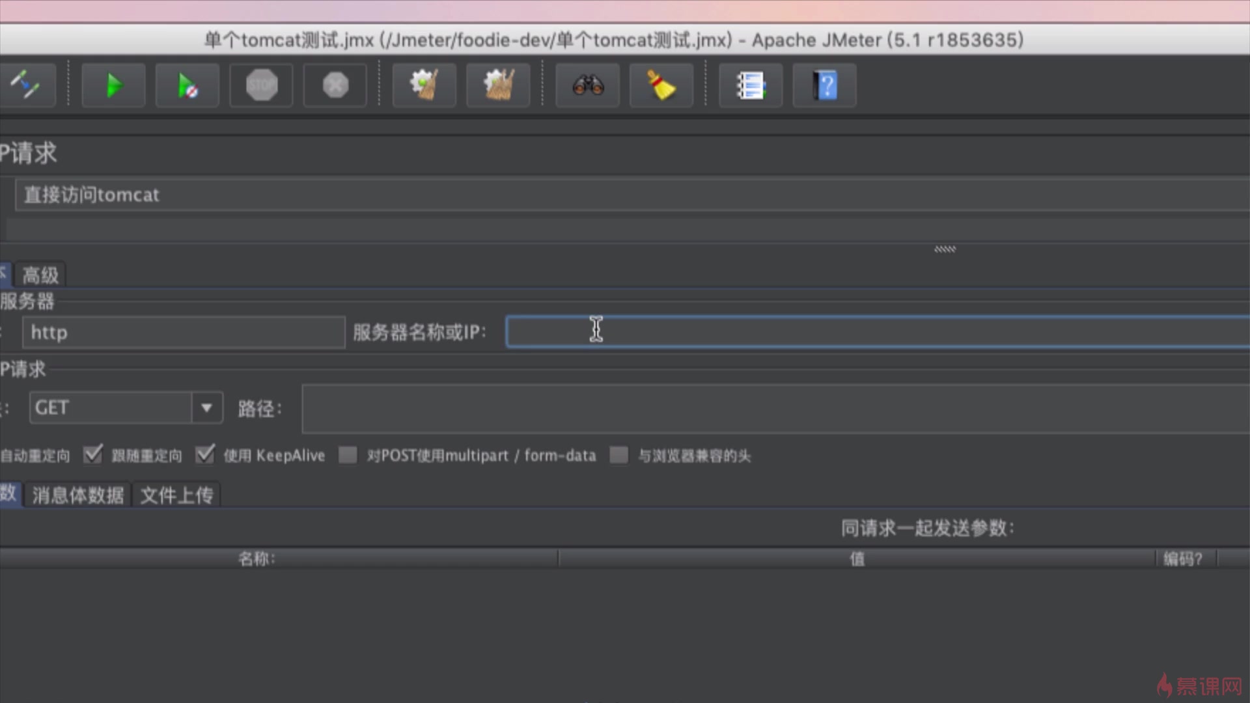Click the STOP test icon
Screen dimensions: 1250x703
coord(262,85)
